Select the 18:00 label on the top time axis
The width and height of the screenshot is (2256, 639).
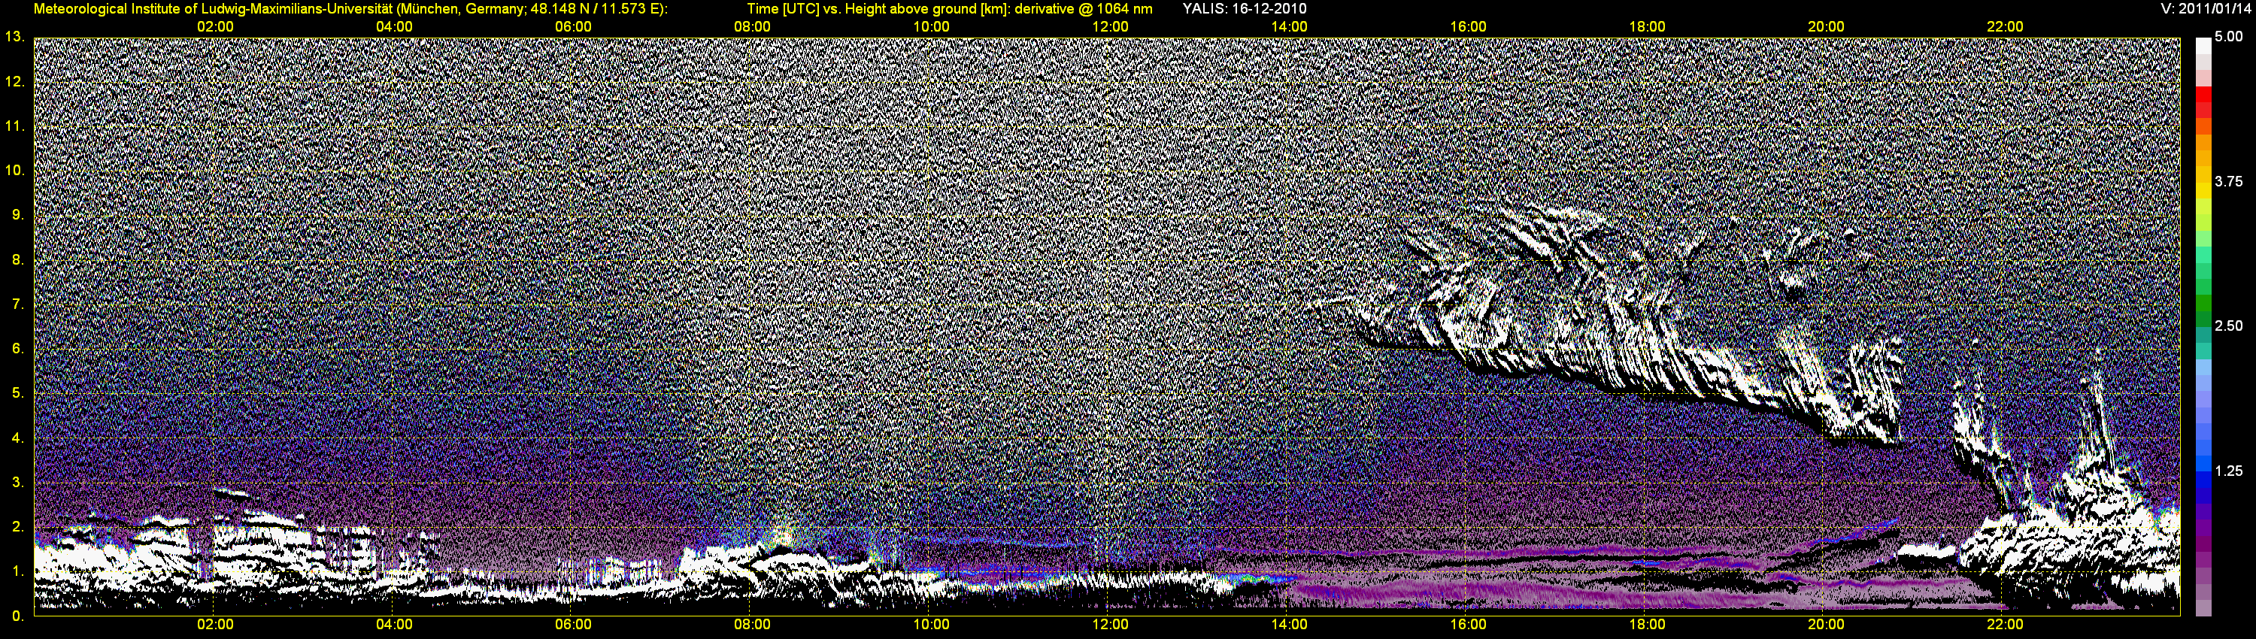(1648, 27)
